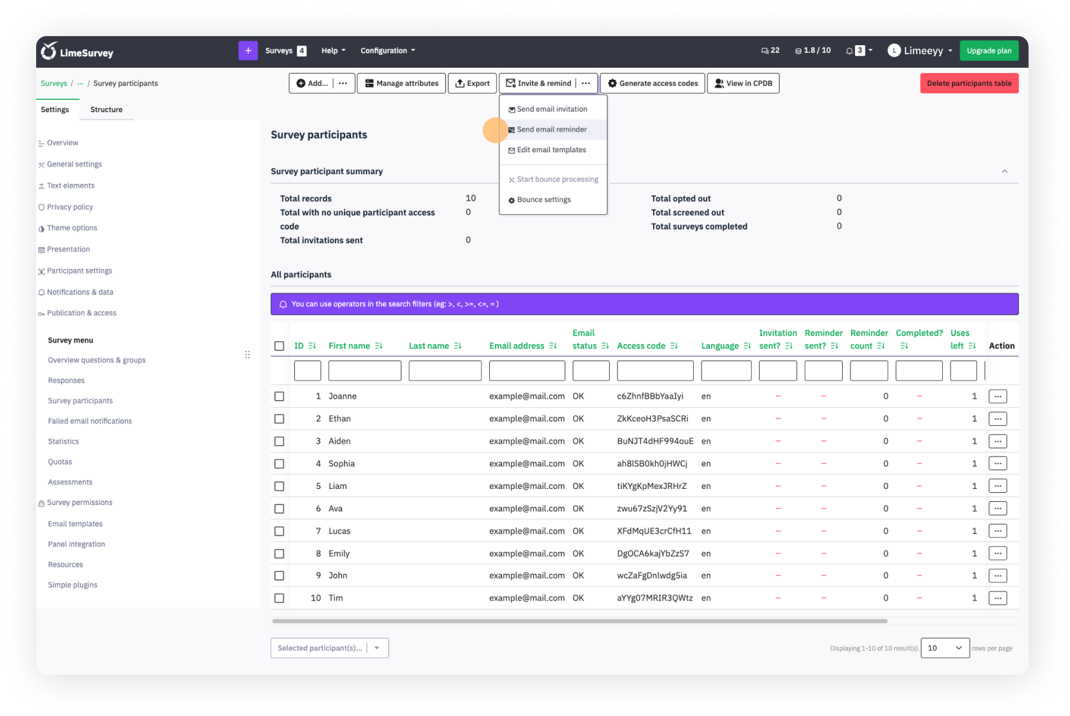
Task: Switch to the Structure tab
Action: click(106, 110)
